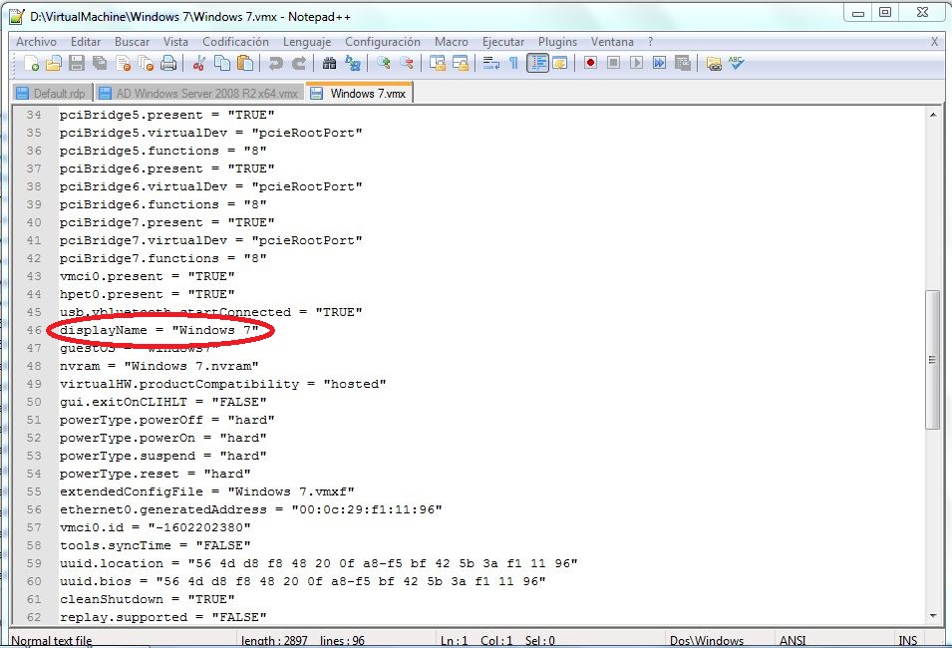Click the Cut scissors icon

click(x=198, y=64)
